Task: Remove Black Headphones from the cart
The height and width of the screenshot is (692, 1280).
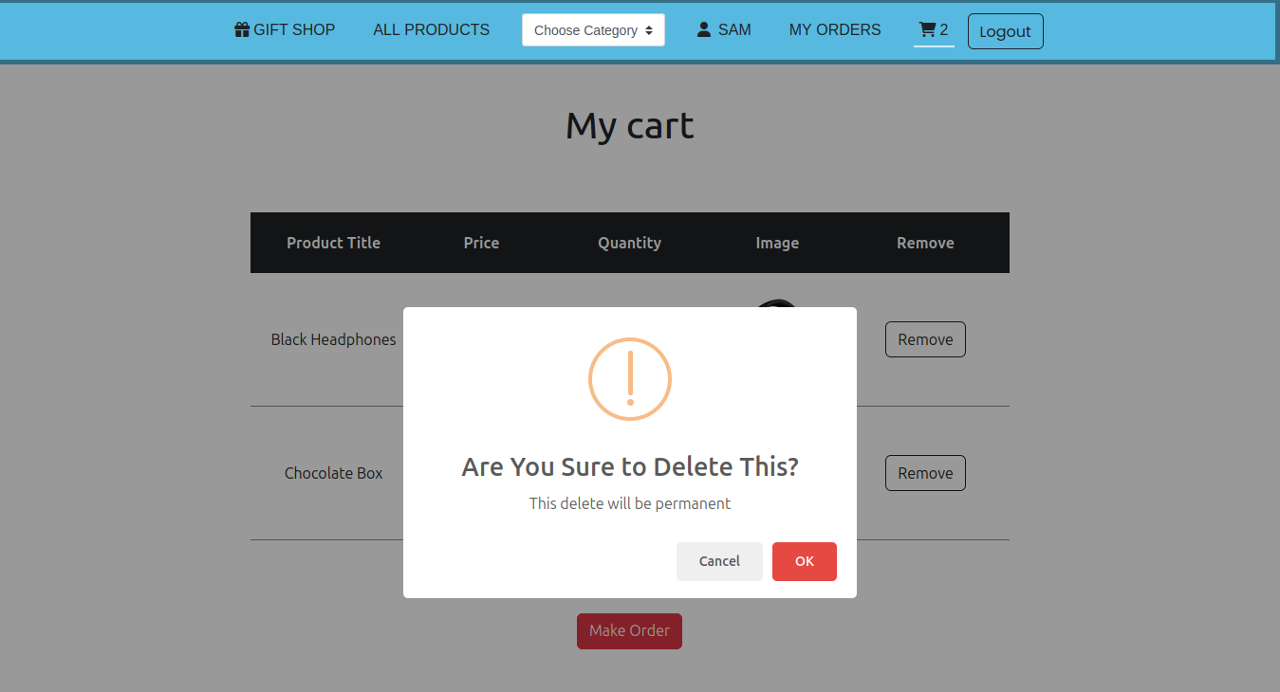Action: (x=924, y=339)
